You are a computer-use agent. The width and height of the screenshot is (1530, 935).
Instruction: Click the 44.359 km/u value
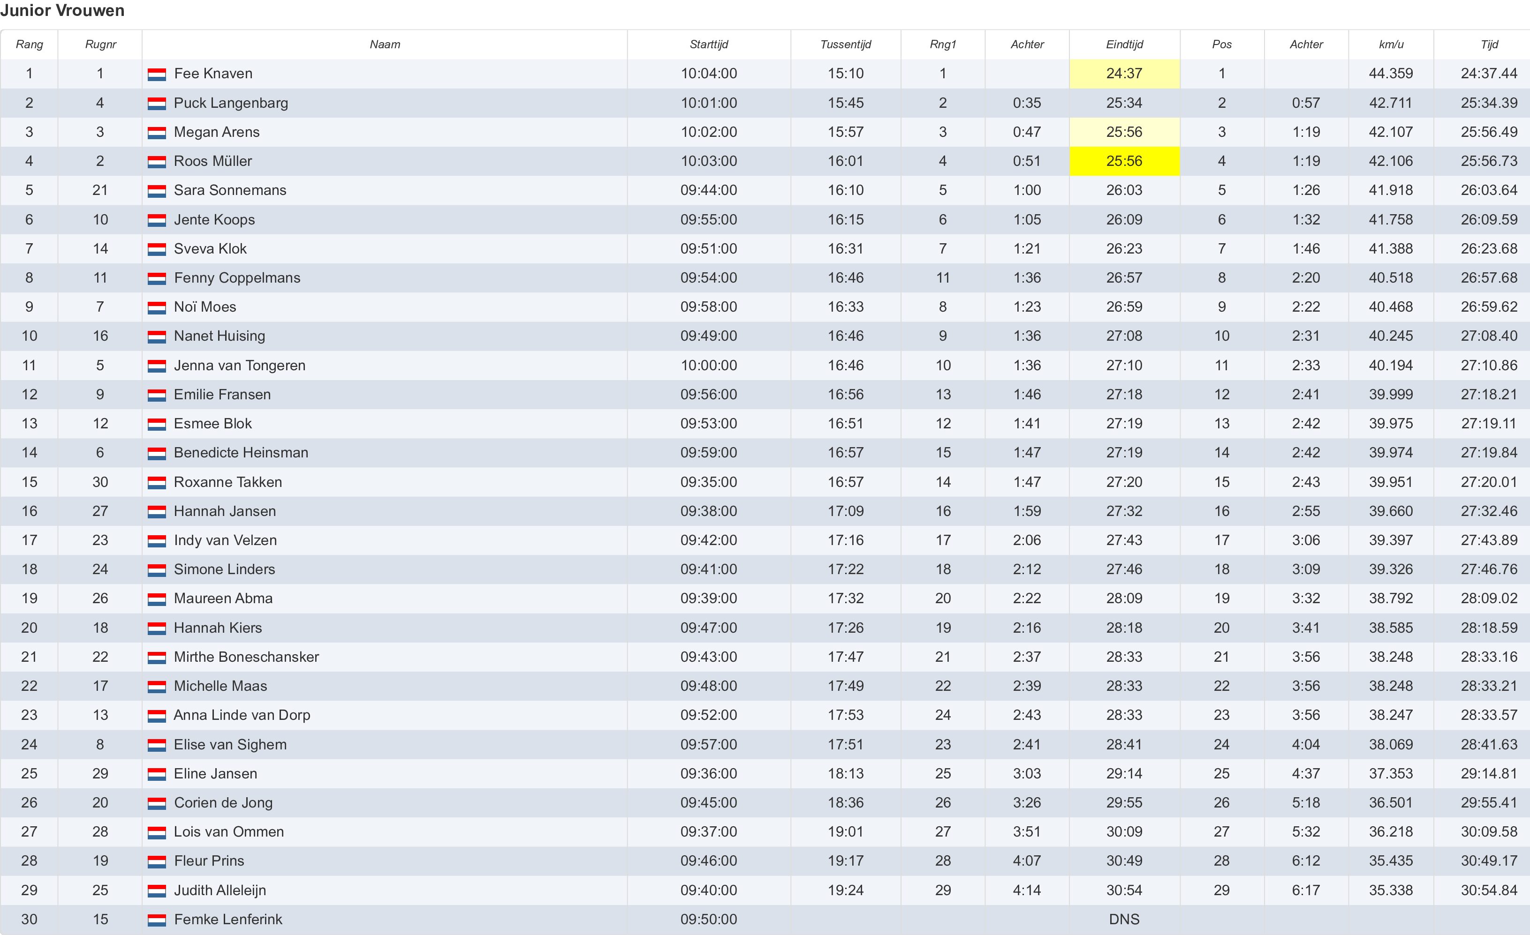coord(1391,74)
